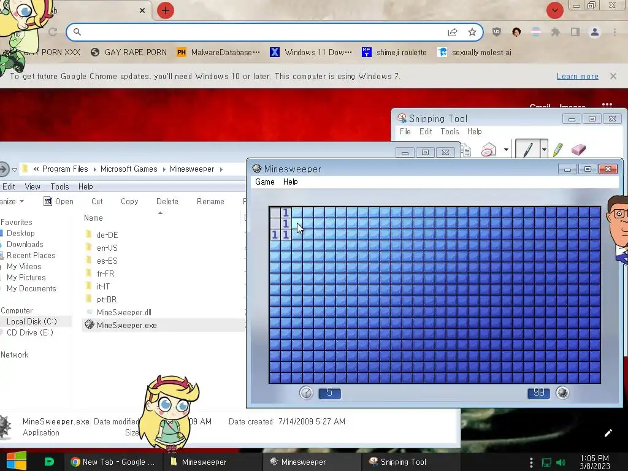Click the Minesweeper timer clock icon
628x471 pixels.
pos(306,392)
